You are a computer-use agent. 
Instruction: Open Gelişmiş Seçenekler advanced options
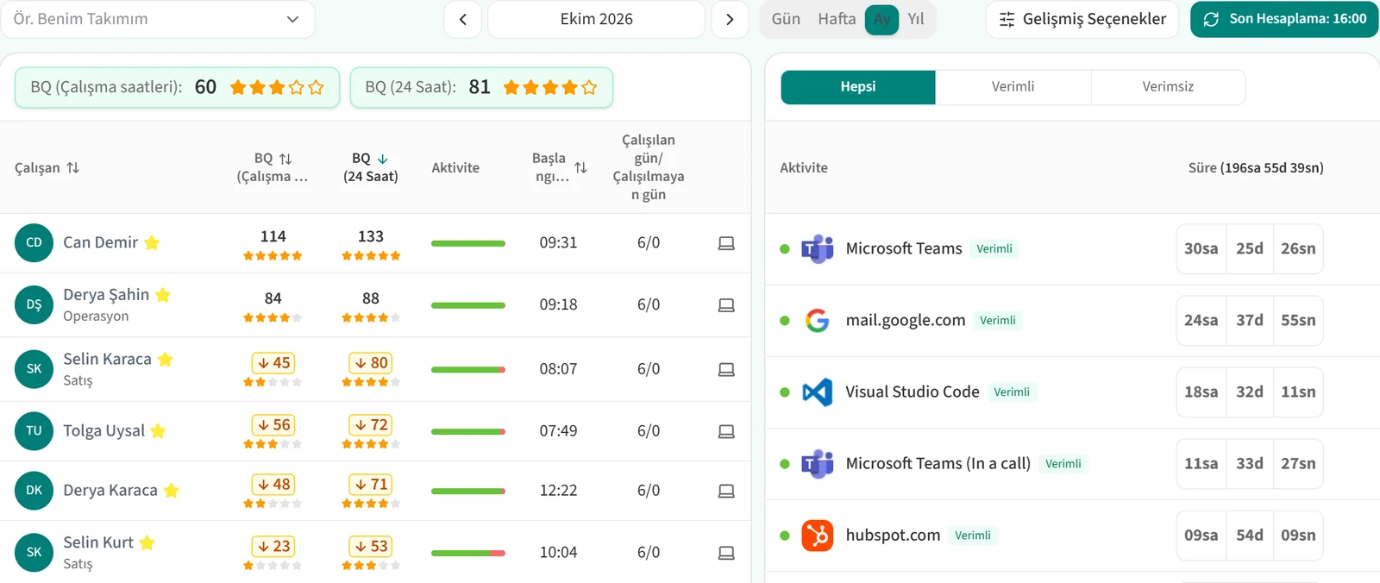(1082, 19)
